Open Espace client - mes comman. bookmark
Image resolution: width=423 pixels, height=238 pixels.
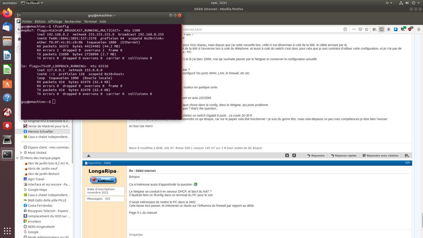(47, 147)
